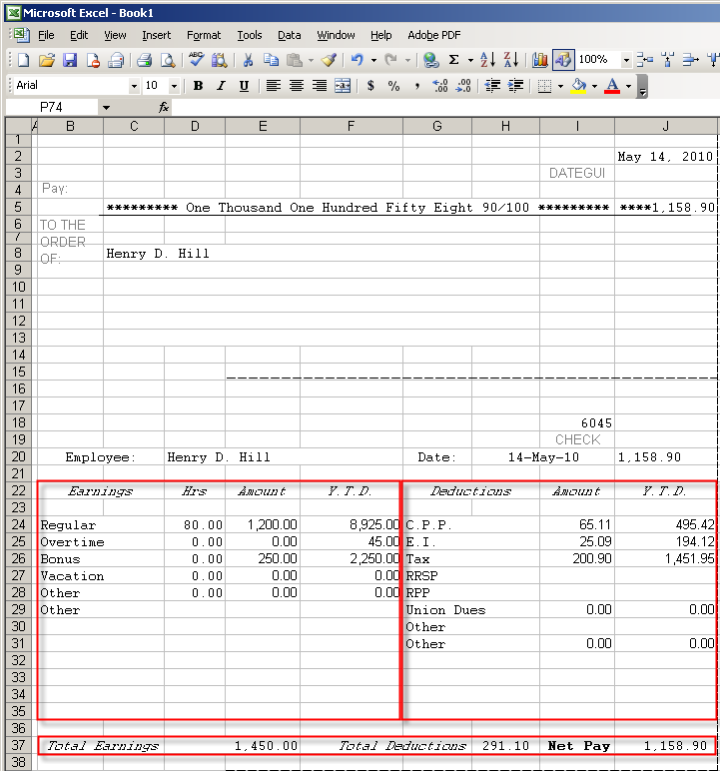Toggle Italic formatting

(221, 86)
